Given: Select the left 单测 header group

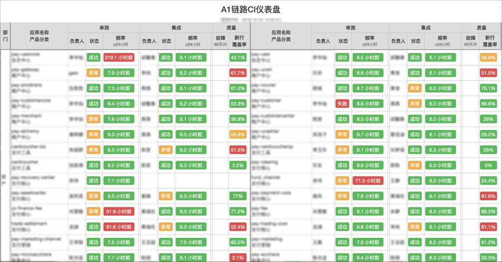Looking at the screenshot, I should tap(104, 28).
